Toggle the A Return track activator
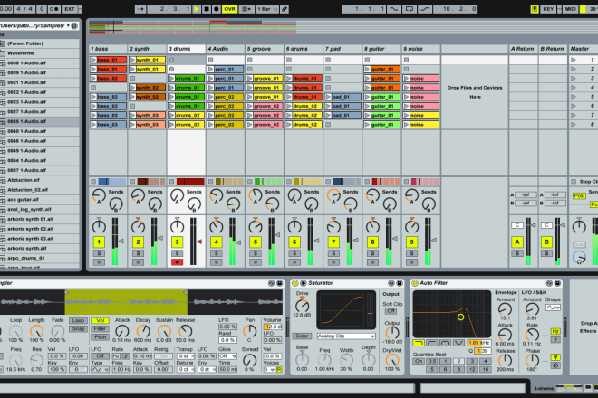Screen dimensions: 598x398 click(x=517, y=242)
